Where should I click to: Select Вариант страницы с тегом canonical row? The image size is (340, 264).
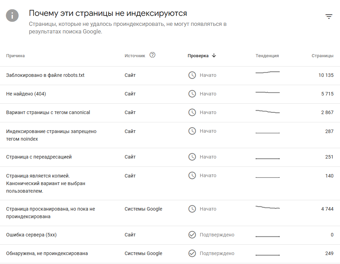coord(48,112)
